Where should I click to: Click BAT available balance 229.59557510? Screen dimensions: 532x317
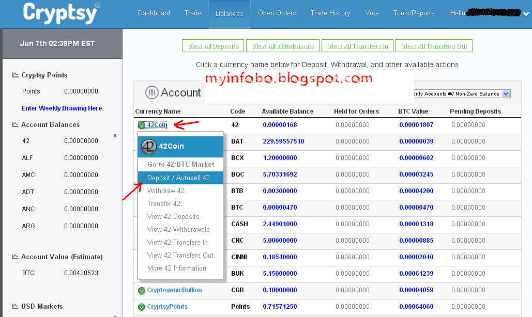[284, 141]
